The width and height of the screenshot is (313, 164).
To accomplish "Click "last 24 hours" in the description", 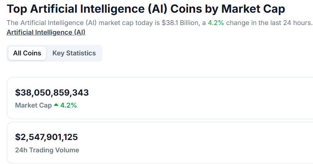I will 291,23.
